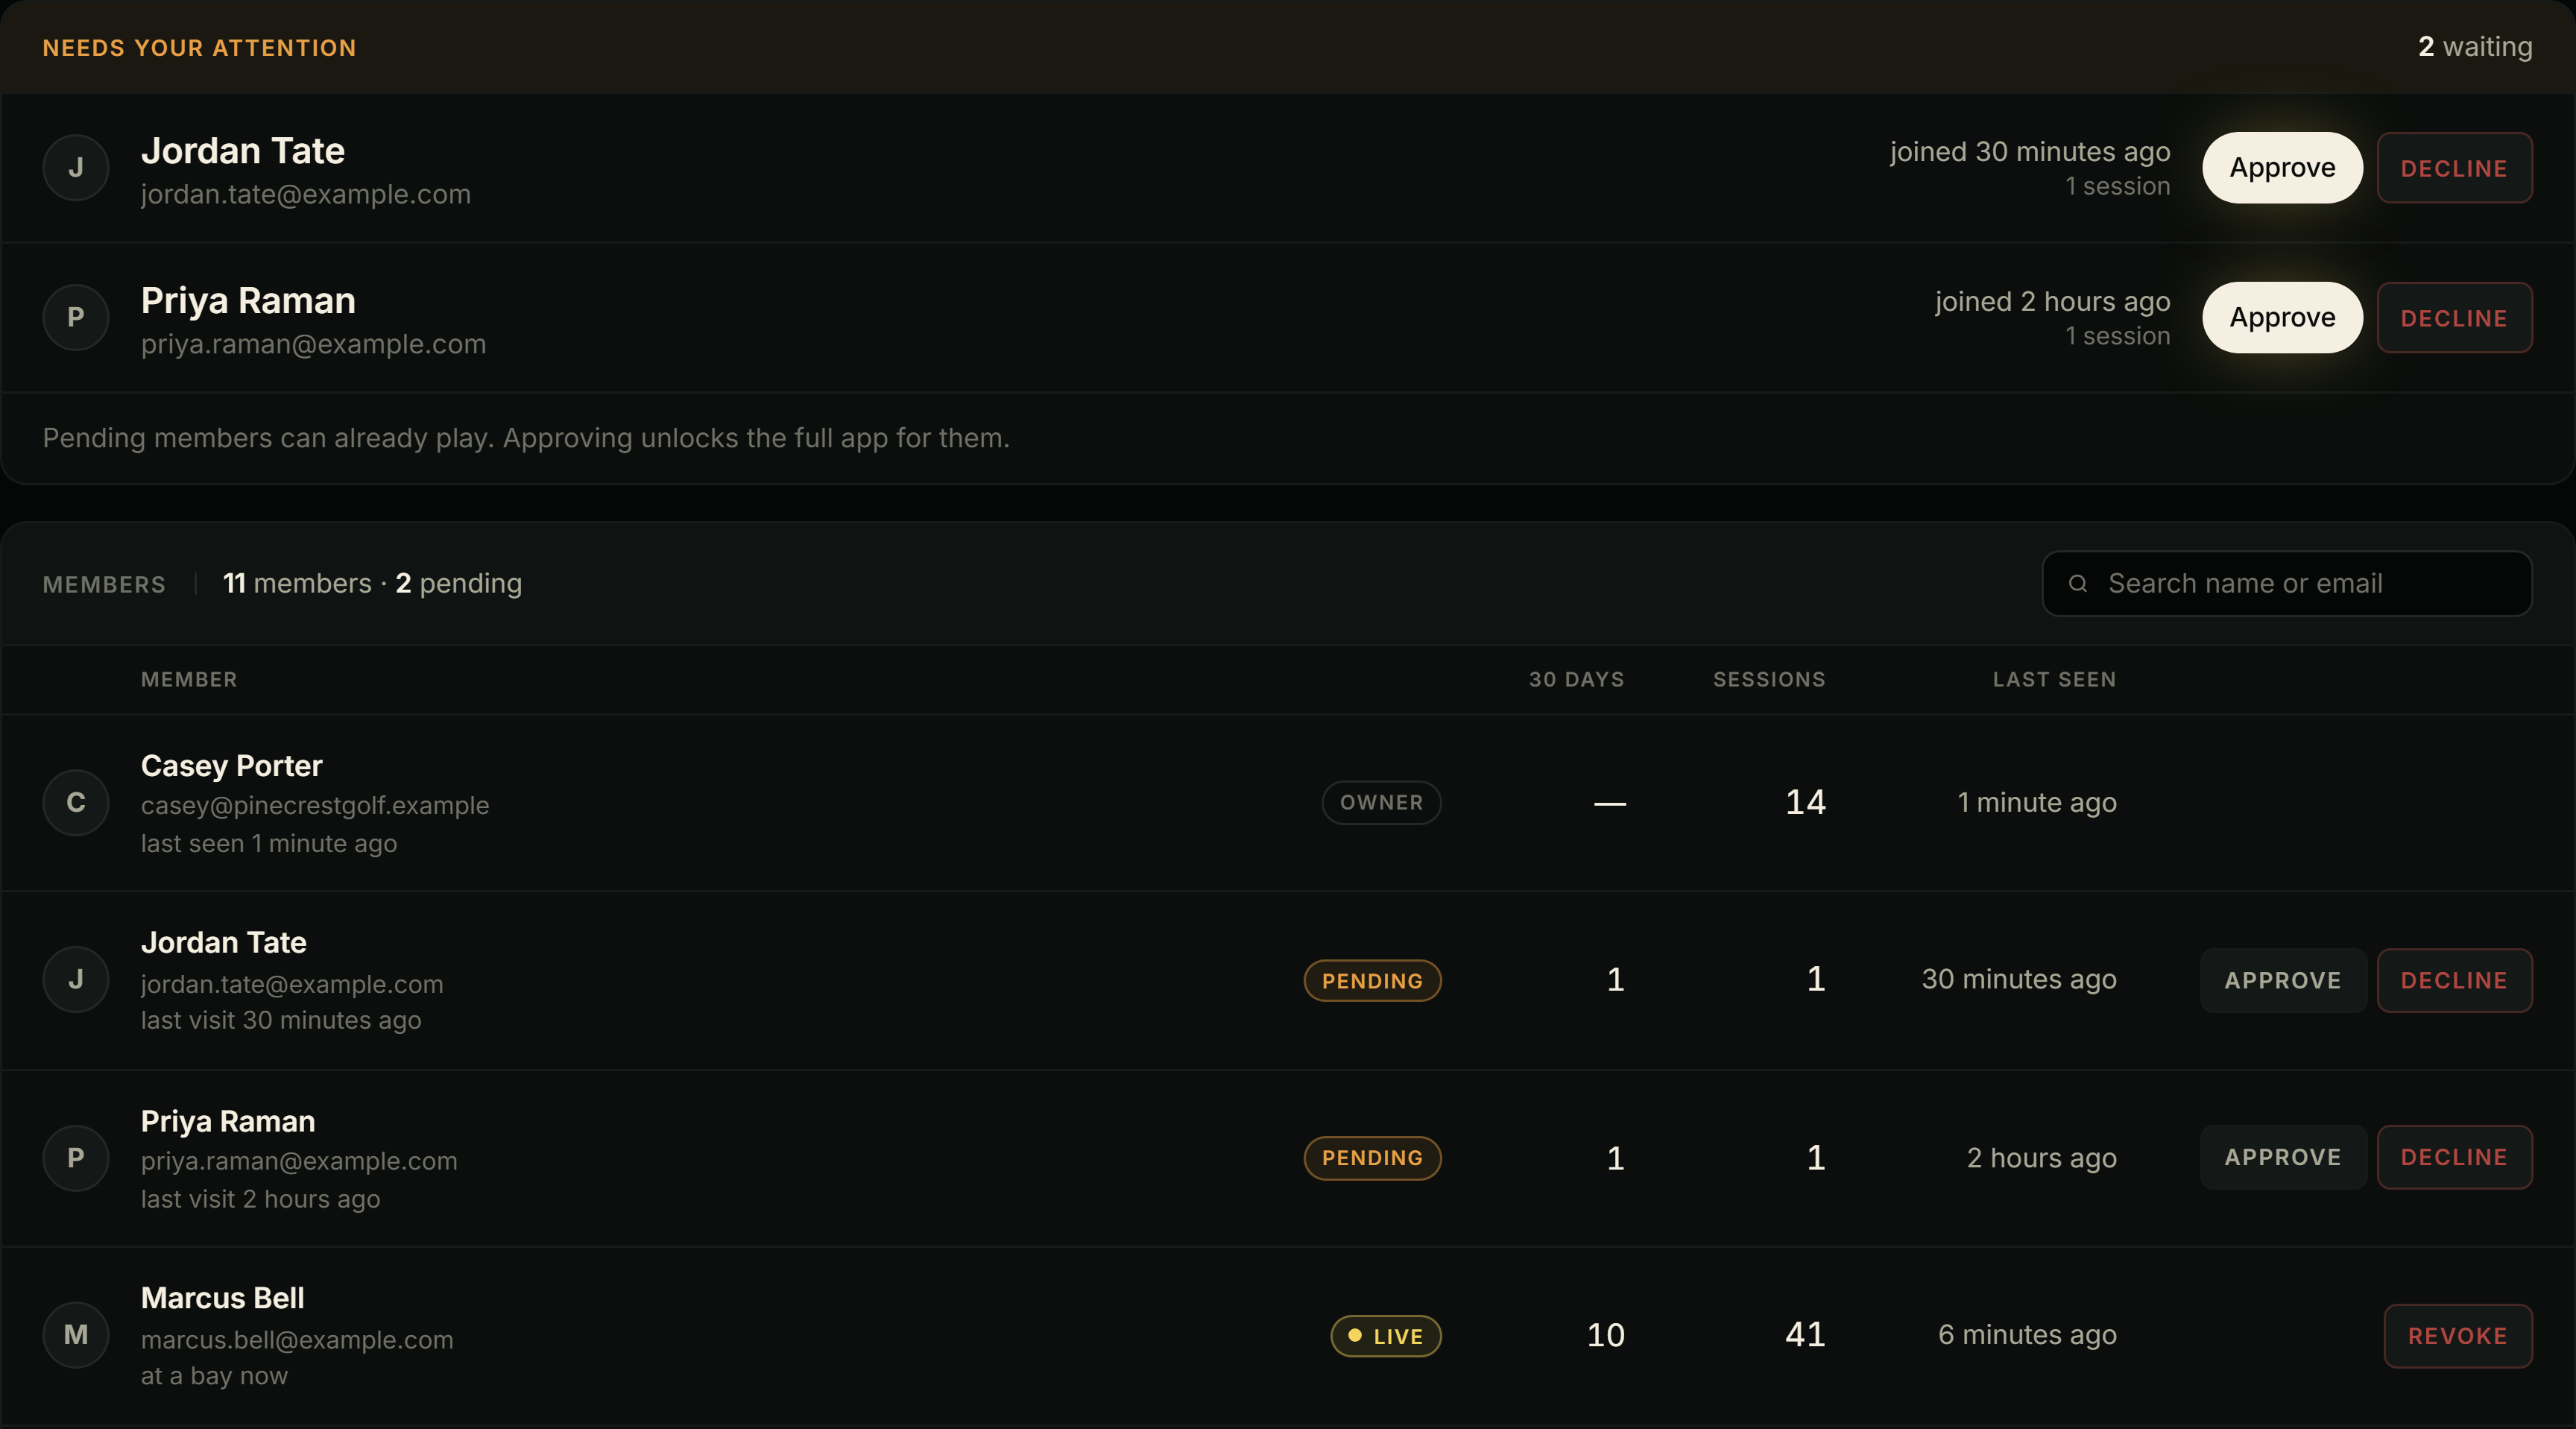Approve Priya Raman in the members table
This screenshot has width=2576, height=1429.
tap(2283, 1158)
